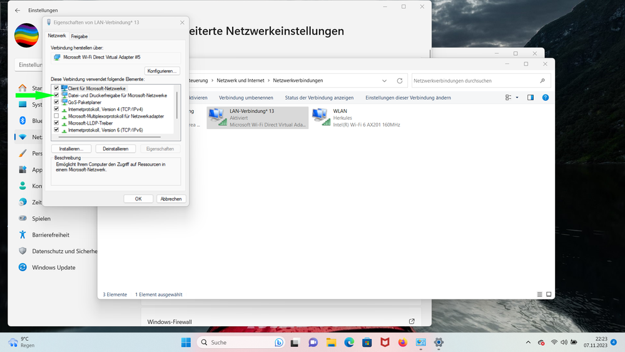Enable Microsoft-Multiplexorprotokoll für Netzwerkadapter checkbox
Screen dimensions: 625x352
click(x=56, y=116)
